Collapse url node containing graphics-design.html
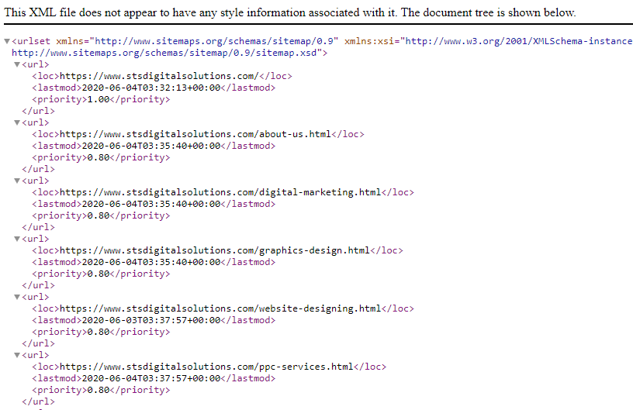Image resolution: width=633 pixels, height=410 pixels. point(17,239)
